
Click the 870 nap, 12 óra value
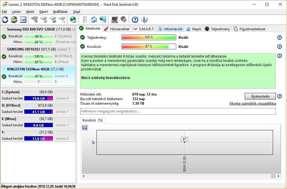(x=144, y=94)
